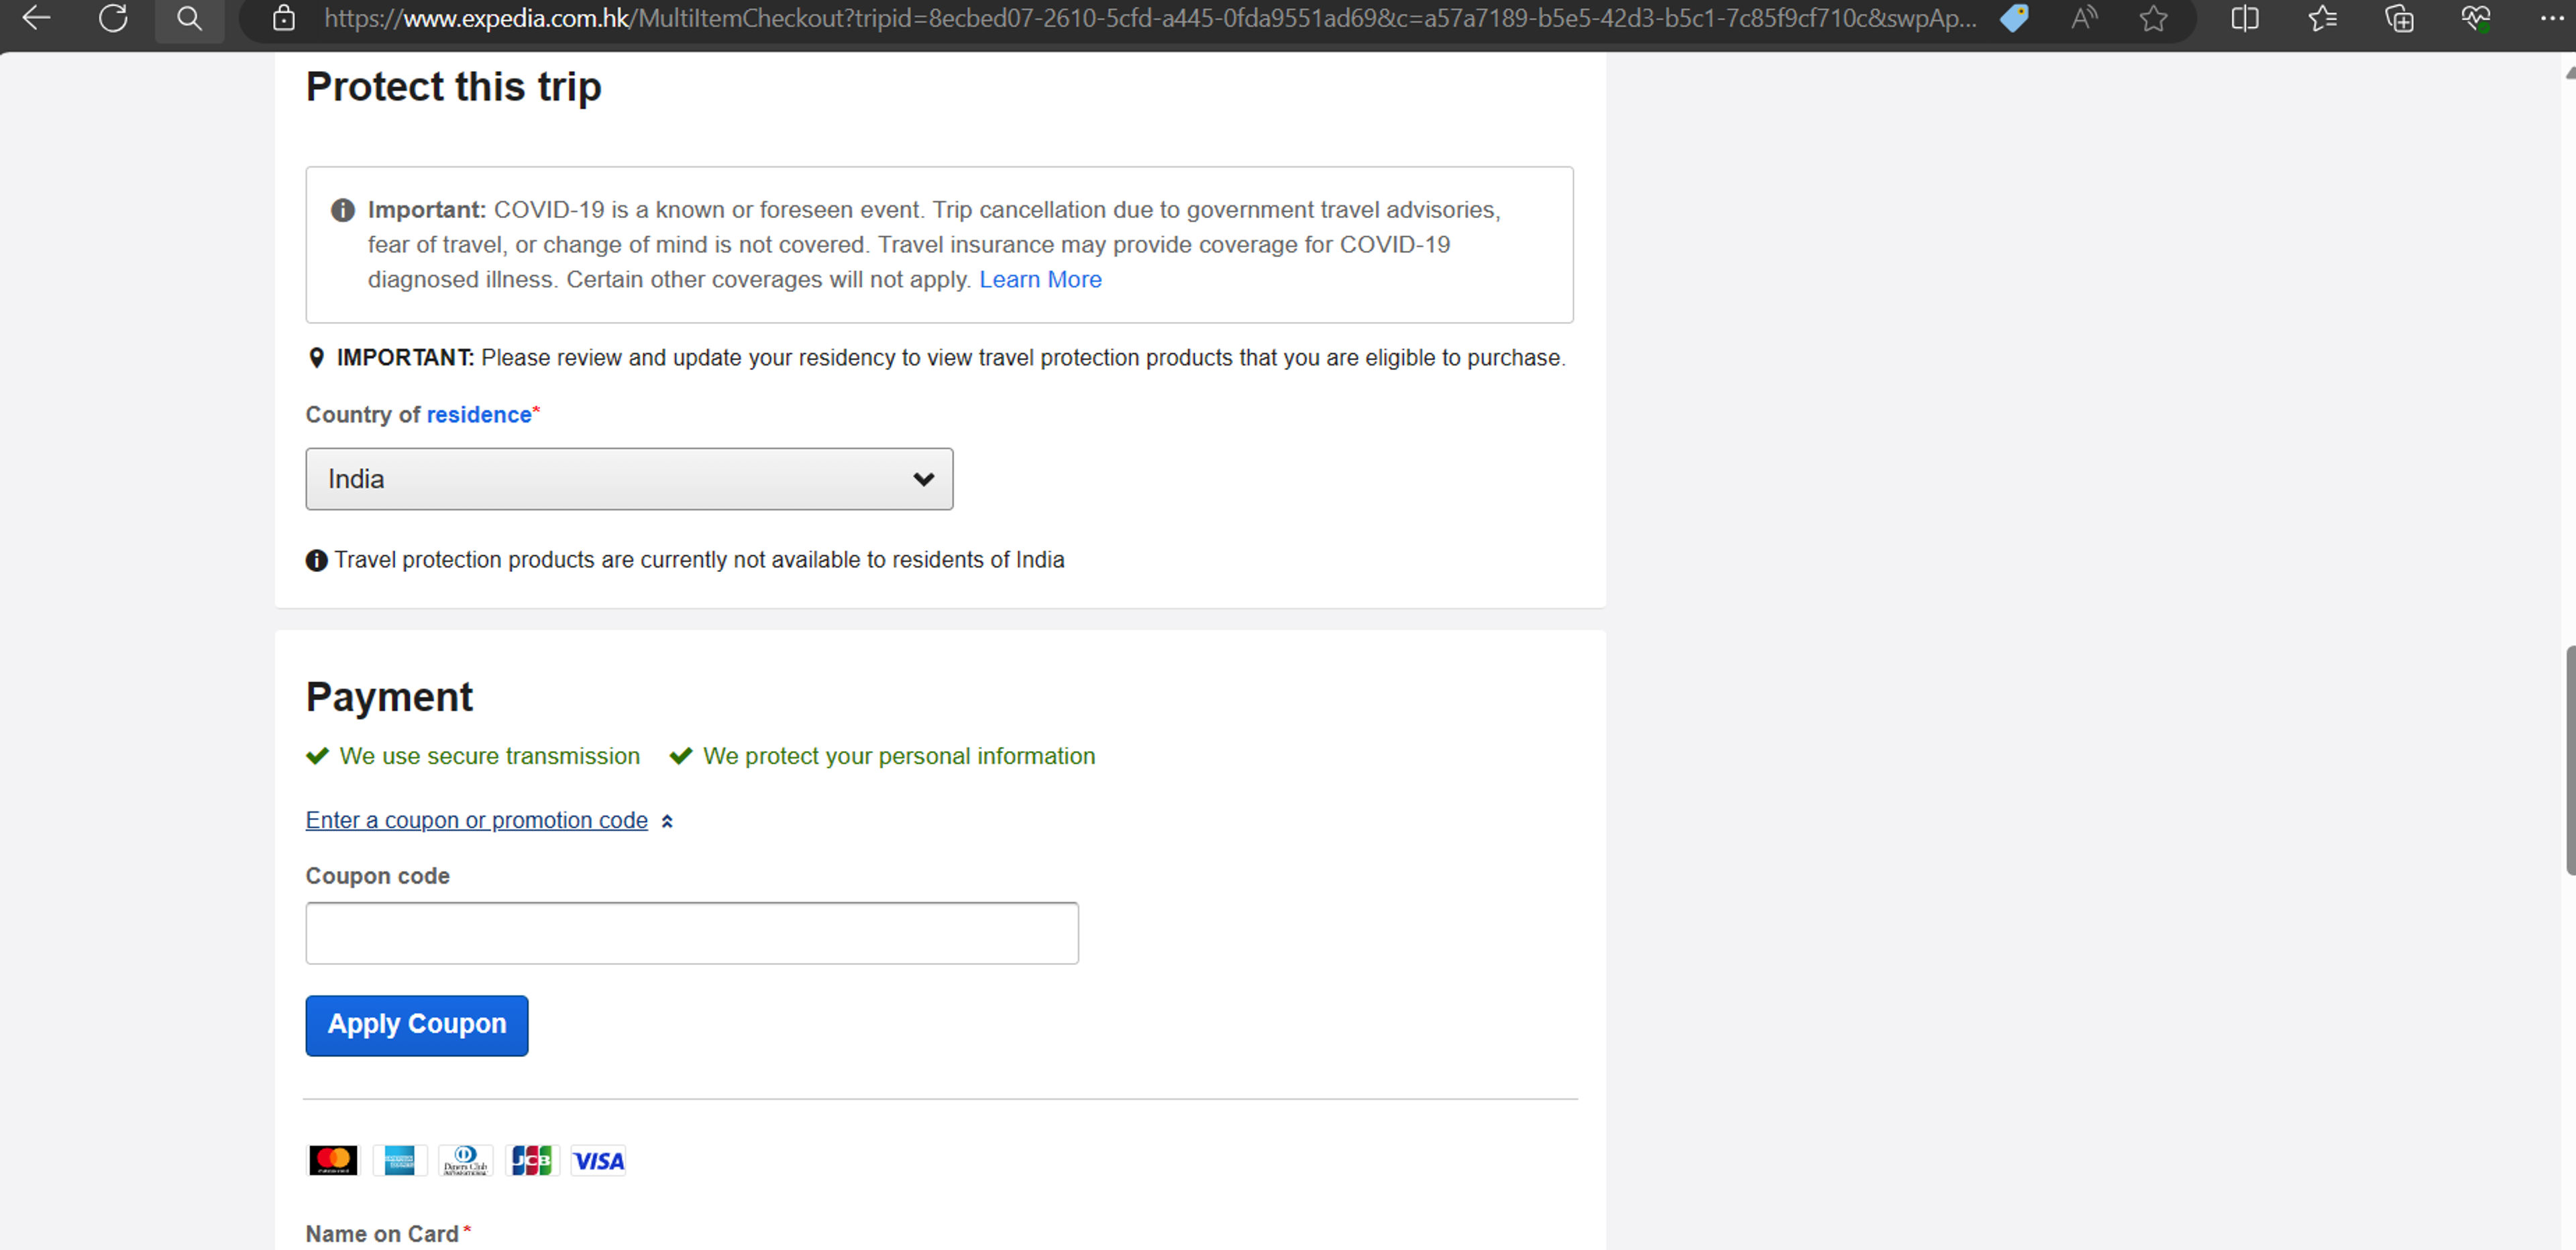Screen dimensions: 2576x1250
Task: Open the Favorites list icon
Action: pos(2322,18)
